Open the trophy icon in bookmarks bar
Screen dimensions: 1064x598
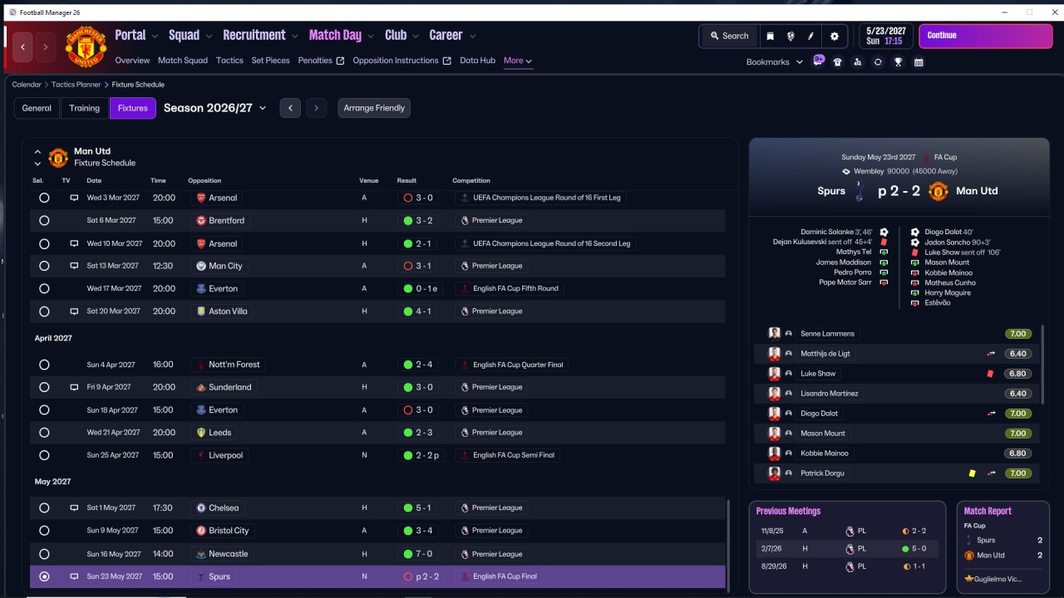click(x=898, y=61)
